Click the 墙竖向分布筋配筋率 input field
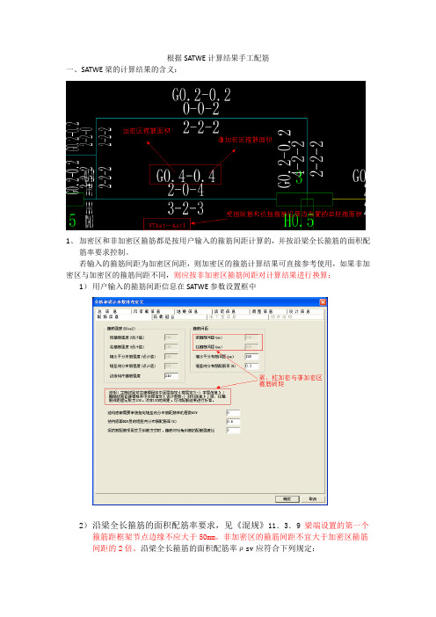 click(x=251, y=366)
